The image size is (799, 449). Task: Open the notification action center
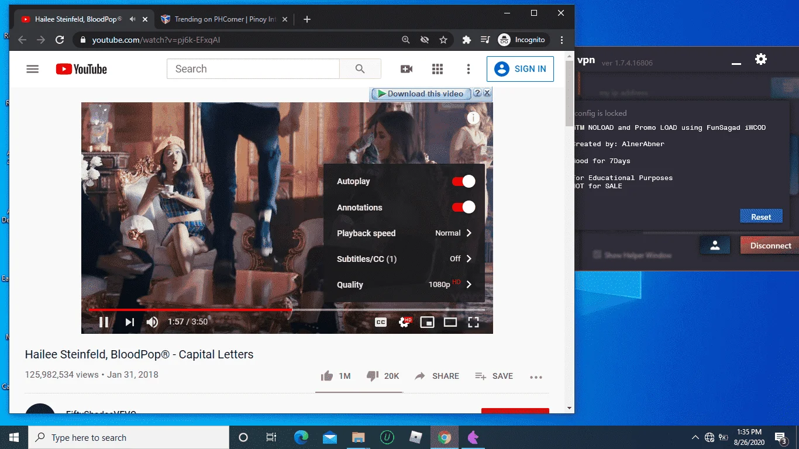click(x=780, y=437)
